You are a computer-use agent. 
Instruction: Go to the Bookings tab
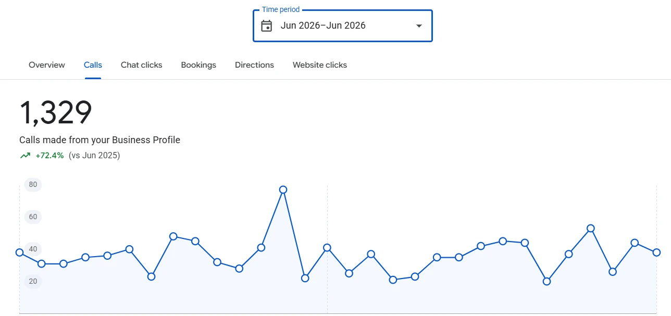coord(198,65)
